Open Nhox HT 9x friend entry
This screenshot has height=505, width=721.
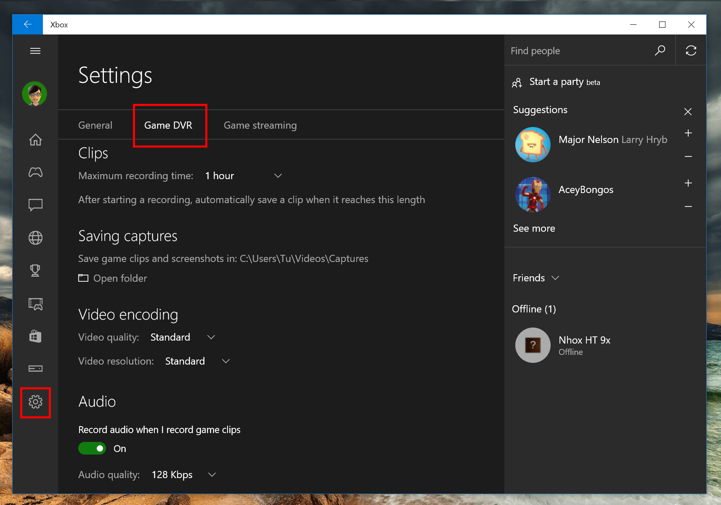pos(605,345)
